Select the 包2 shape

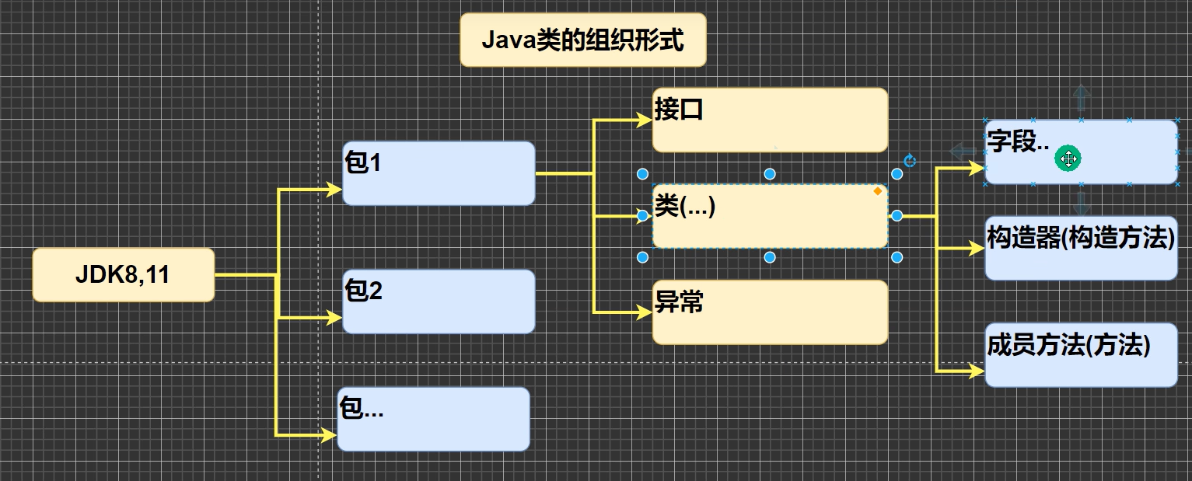coord(438,301)
